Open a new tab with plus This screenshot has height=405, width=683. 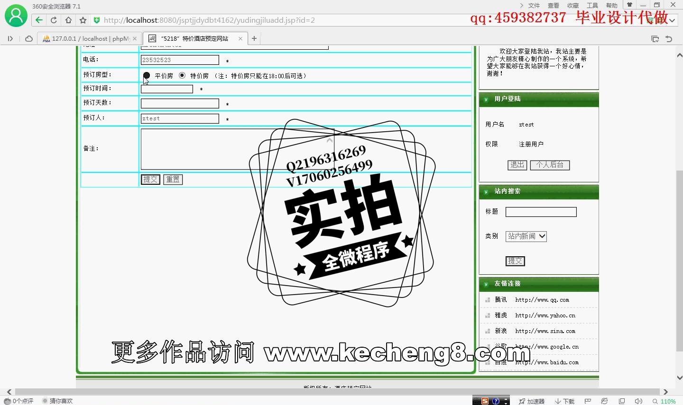click(254, 38)
